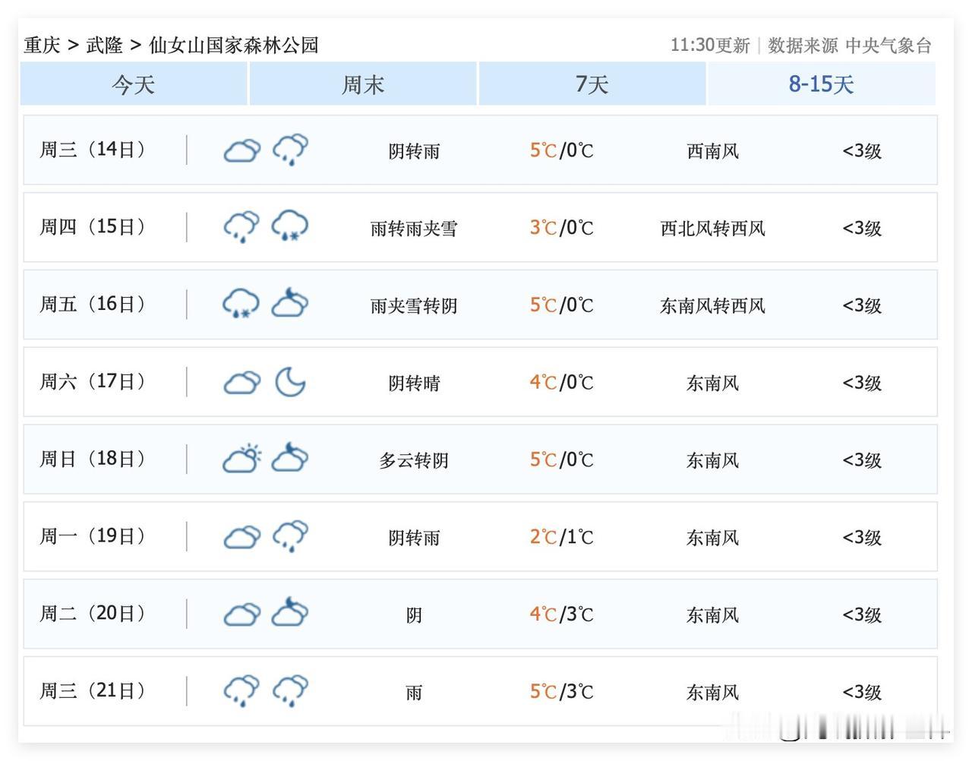The image size is (972, 761).
Task: Click the 中央气象台 data source text
Action: 888,46
